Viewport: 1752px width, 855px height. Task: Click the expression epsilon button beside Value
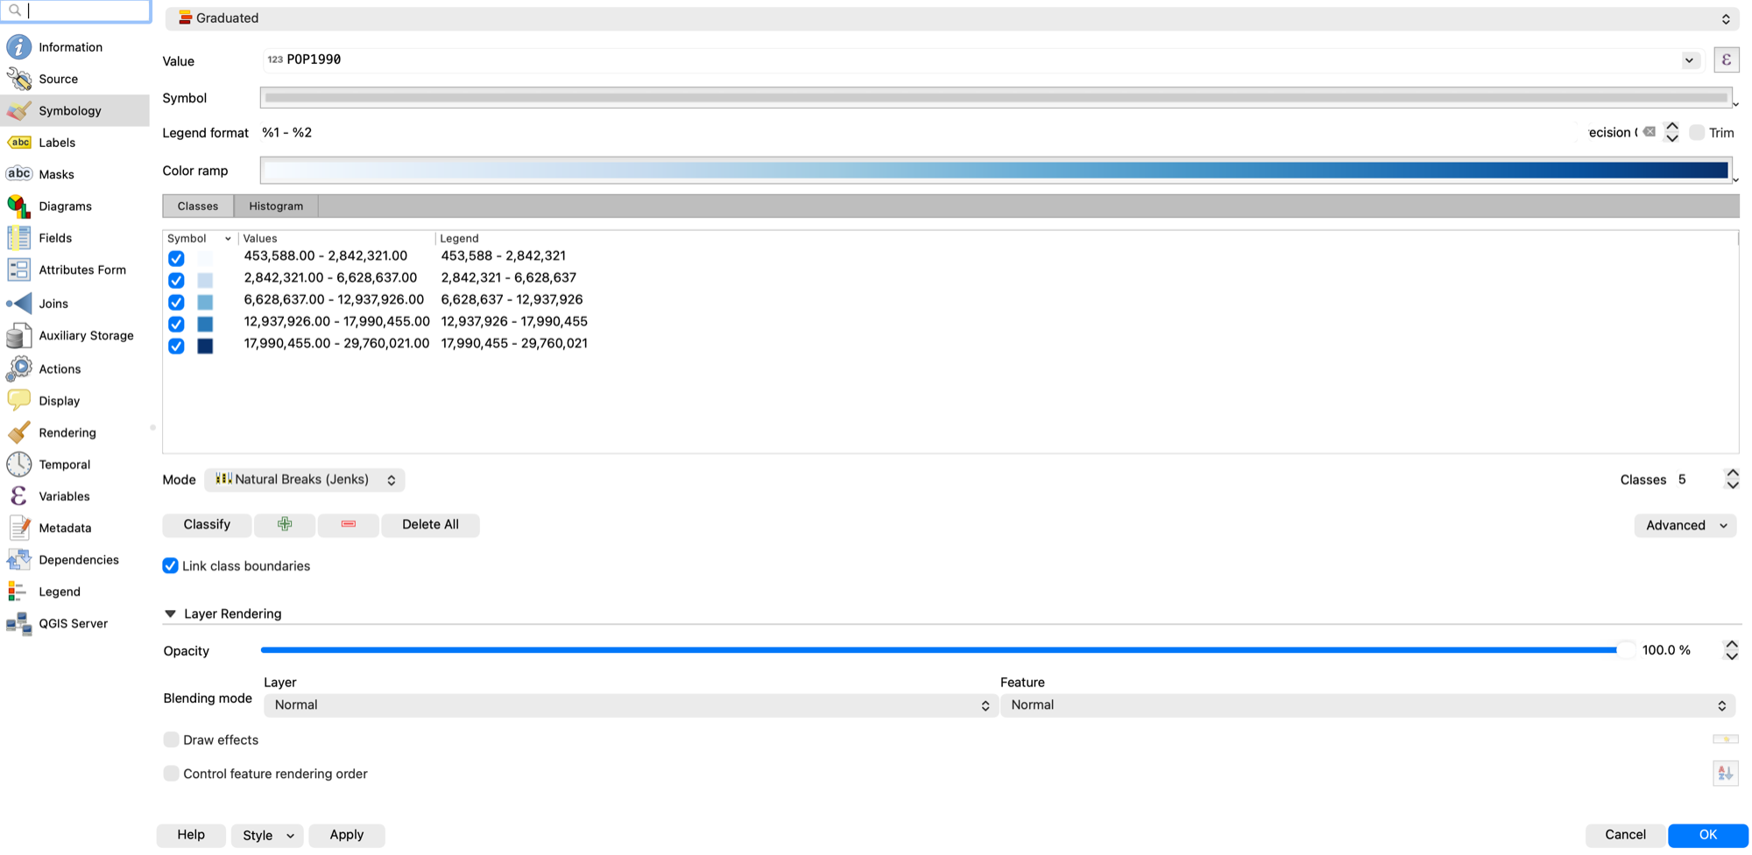(x=1726, y=60)
